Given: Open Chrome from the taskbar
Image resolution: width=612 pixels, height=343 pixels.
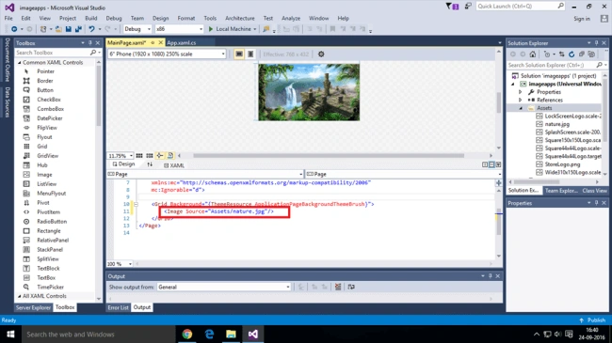Looking at the screenshot, I should (x=187, y=334).
